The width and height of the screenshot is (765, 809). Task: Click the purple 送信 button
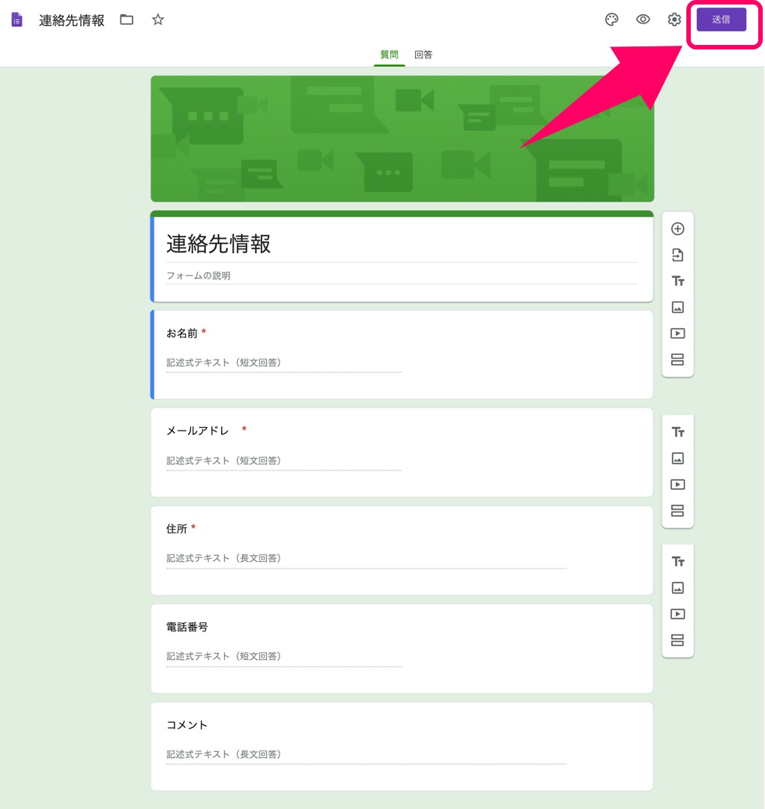pos(721,19)
